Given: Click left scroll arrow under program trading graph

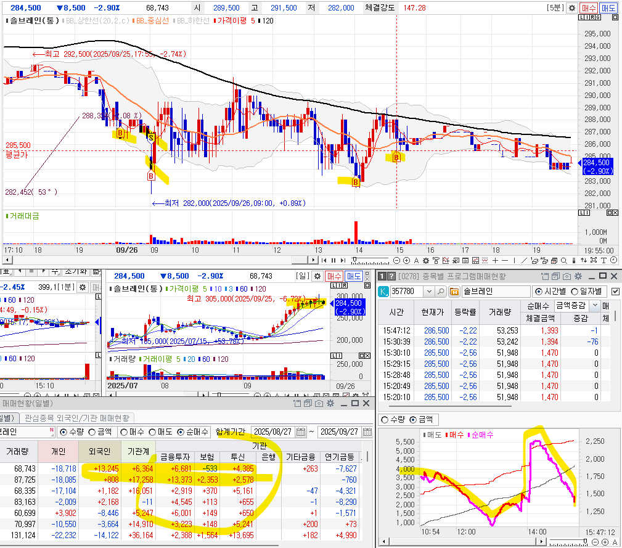Looking at the screenshot, I should tap(384, 541).
